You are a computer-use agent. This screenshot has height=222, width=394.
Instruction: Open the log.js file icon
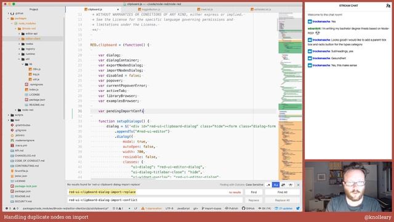[30, 74]
